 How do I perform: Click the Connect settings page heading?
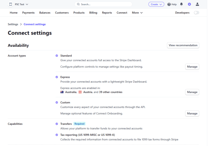tap(30, 33)
